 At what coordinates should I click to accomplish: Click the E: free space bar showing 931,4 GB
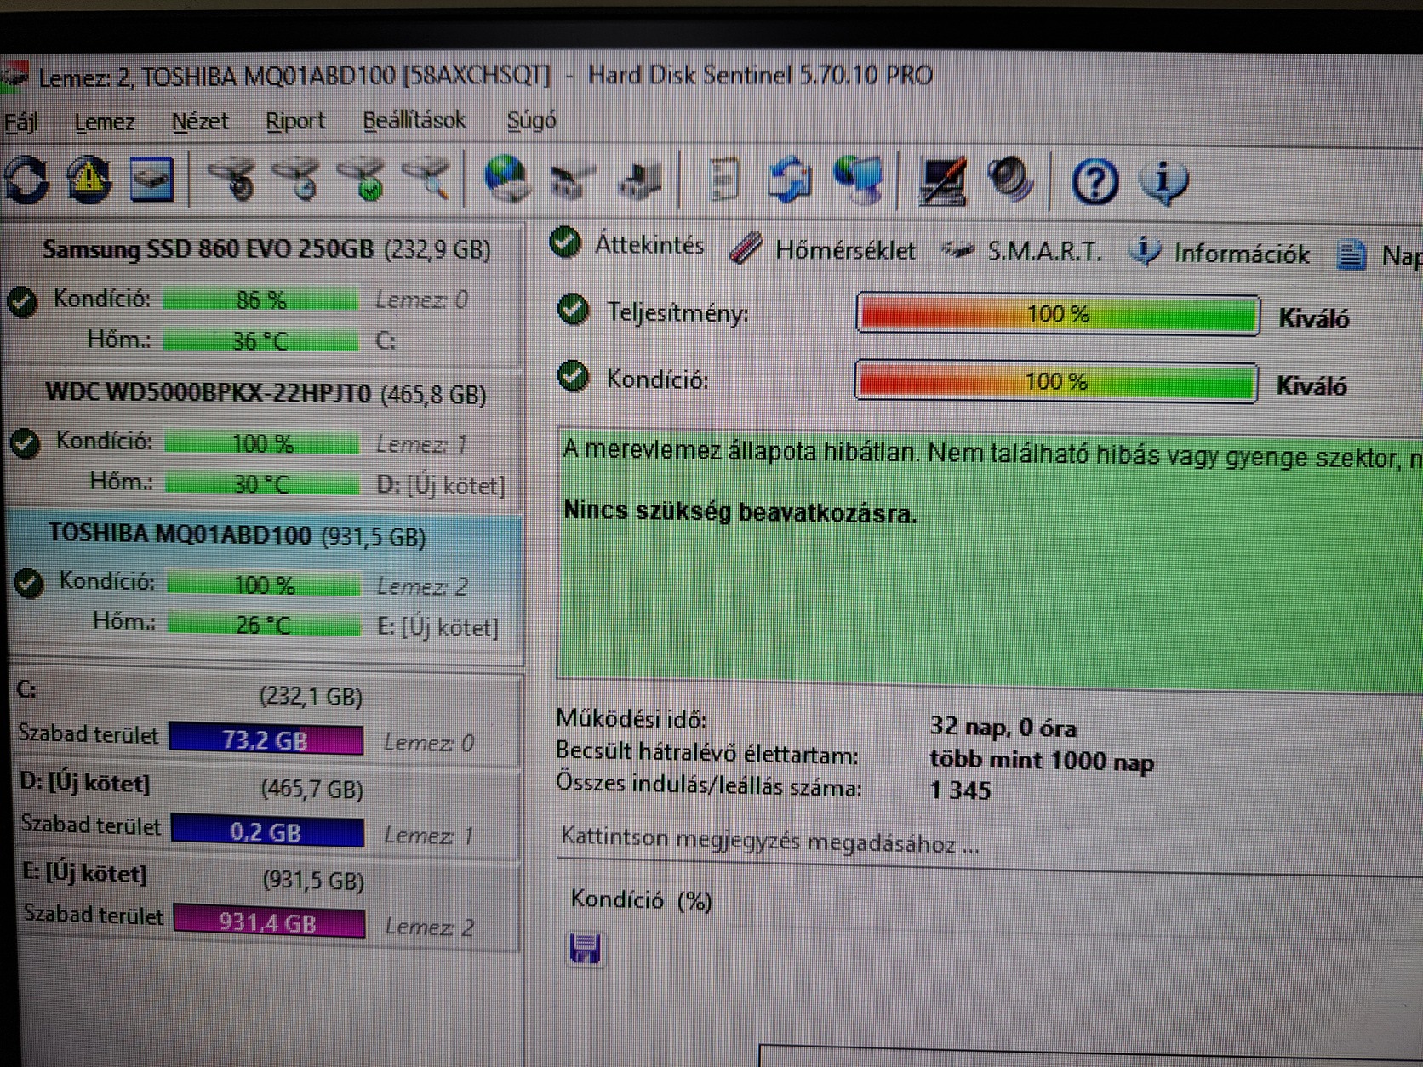coord(269,922)
